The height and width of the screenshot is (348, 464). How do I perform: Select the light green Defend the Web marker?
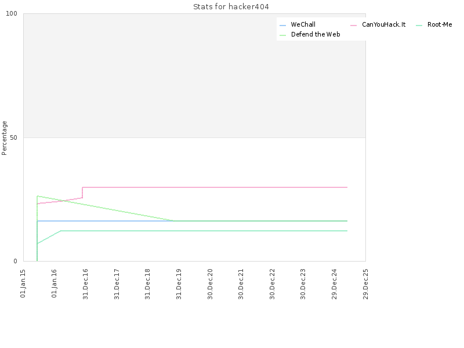click(x=282, y=35)
